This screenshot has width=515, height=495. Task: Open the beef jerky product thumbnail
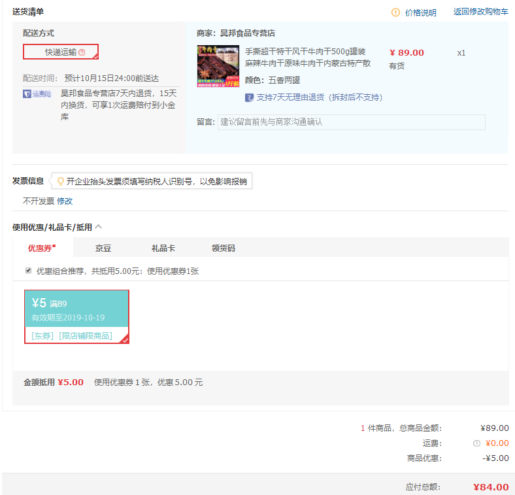point(218,66)
